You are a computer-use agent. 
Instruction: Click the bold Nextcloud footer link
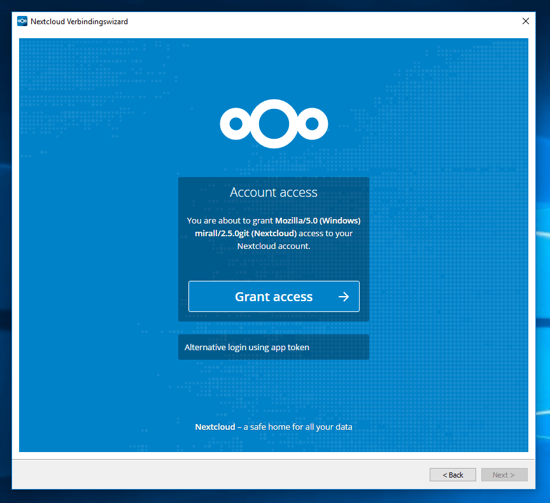click(x=215, y=427)
